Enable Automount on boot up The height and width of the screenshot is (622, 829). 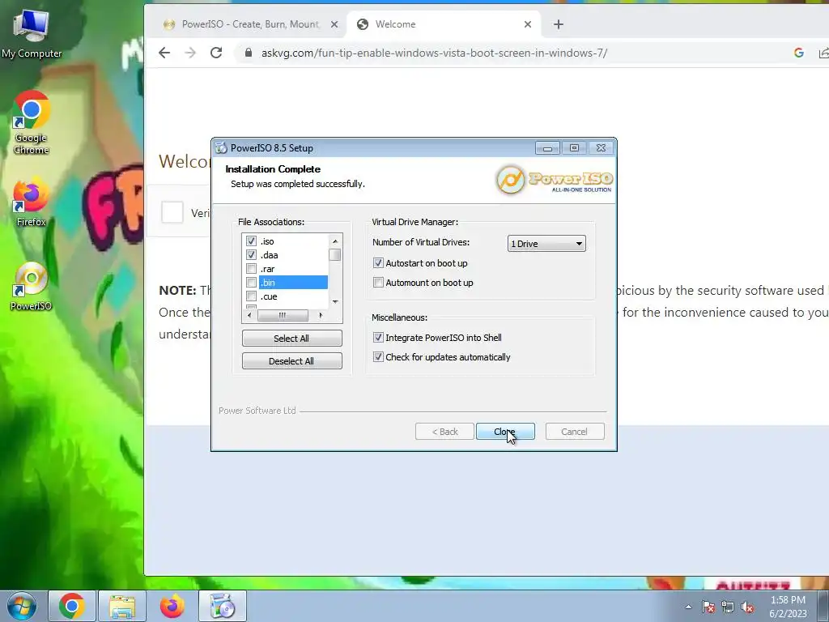point(378,283)
